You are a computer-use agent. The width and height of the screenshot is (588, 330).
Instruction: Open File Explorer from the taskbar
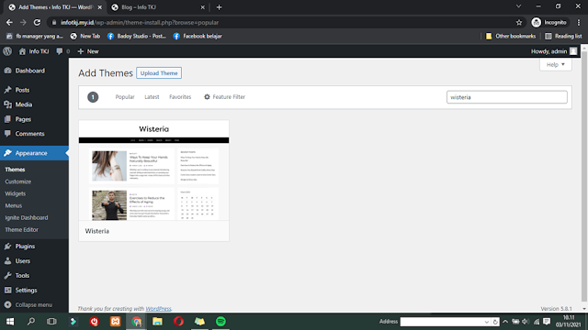(157, 322)
